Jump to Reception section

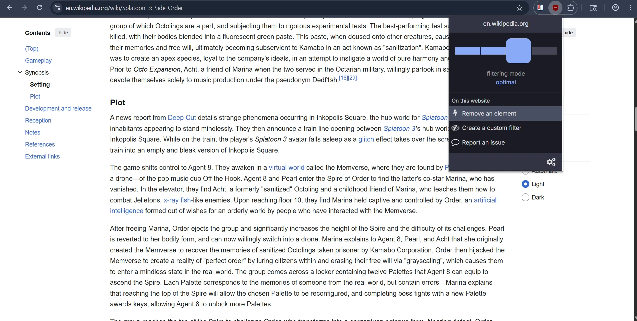38,121
